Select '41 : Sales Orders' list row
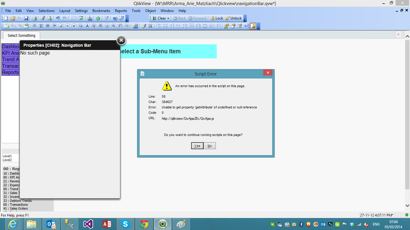410x230 pixels. (16, 208)
